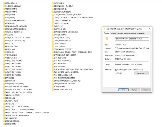Image resolution: width=162 pixels, height=127 pixels.
Task: Select folder name A462 (T1.01.21.5)
Action: click(11, 58)
